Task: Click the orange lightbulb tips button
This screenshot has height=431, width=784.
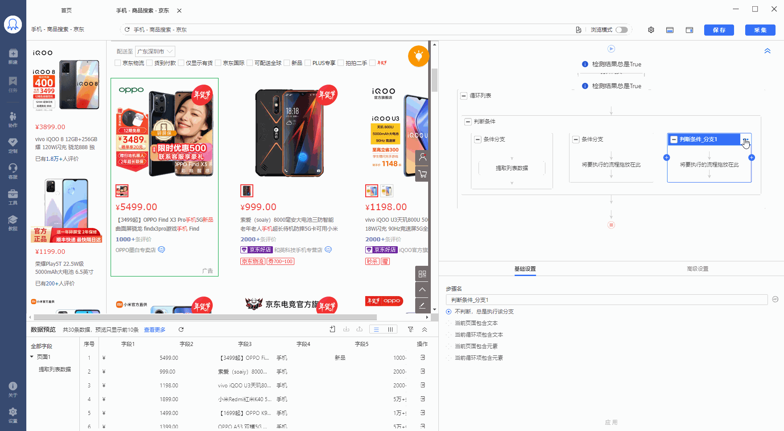Action: pos(418,56)
